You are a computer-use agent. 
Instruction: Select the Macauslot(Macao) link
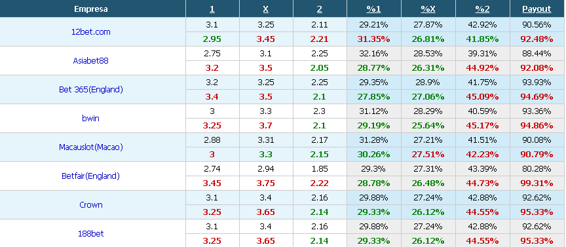pyautogui.click(x=91, y=147)
